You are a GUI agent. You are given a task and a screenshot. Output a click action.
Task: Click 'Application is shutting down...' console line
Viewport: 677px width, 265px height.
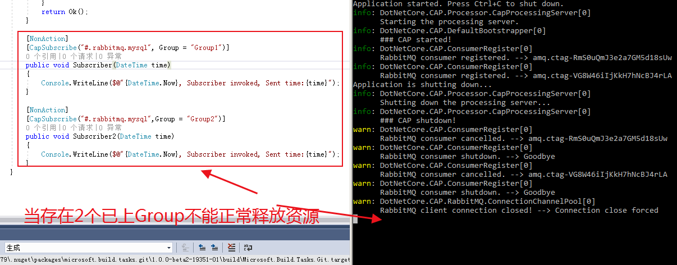[x=422, y=85]
